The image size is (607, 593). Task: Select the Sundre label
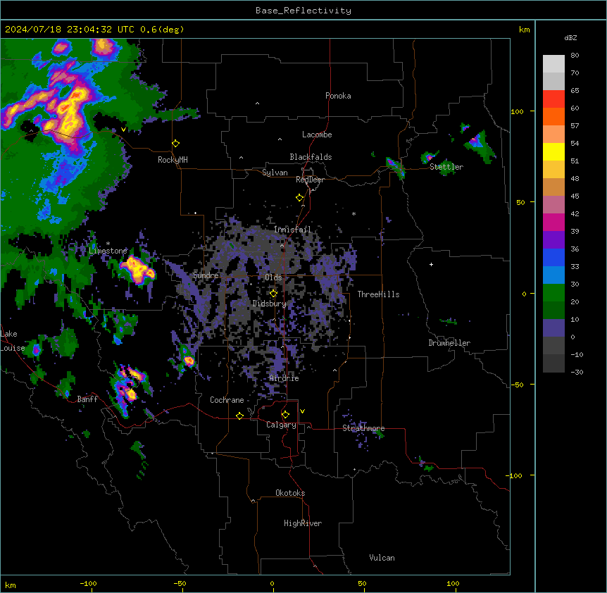[x=206, y=275]
